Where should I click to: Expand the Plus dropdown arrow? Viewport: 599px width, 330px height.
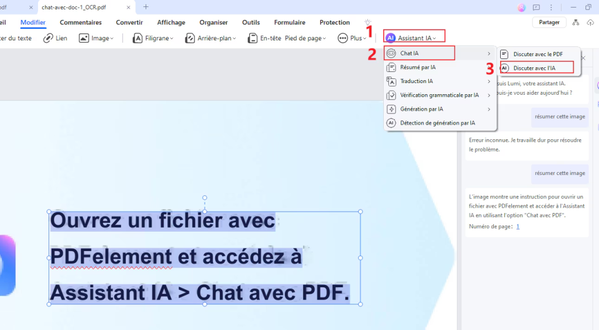pyautogui.click(x=365, y=39)
